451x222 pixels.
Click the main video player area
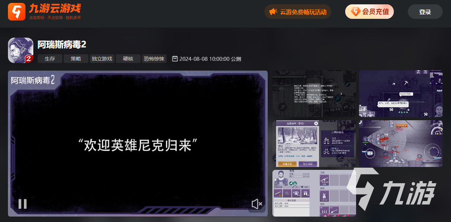click(x=138, y=144)
